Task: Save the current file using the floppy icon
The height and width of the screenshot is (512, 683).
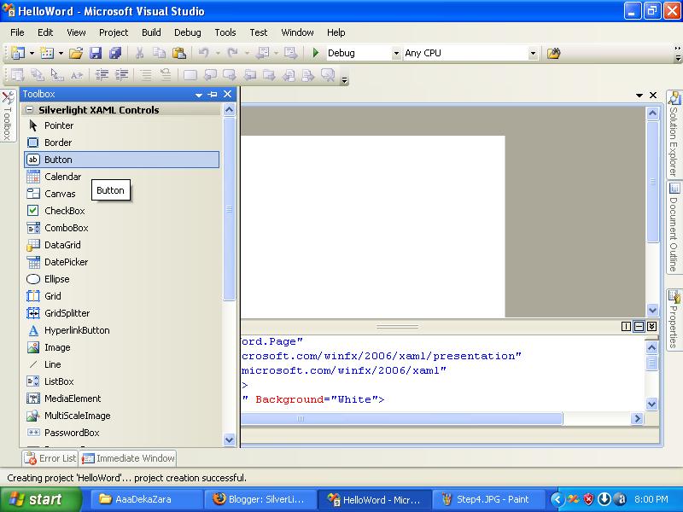Action: [x=96, y=53]
